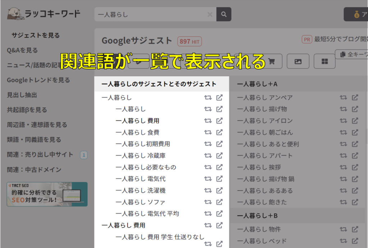Click the shopping cart icon button
368x248 pixels.
[271, 61]
